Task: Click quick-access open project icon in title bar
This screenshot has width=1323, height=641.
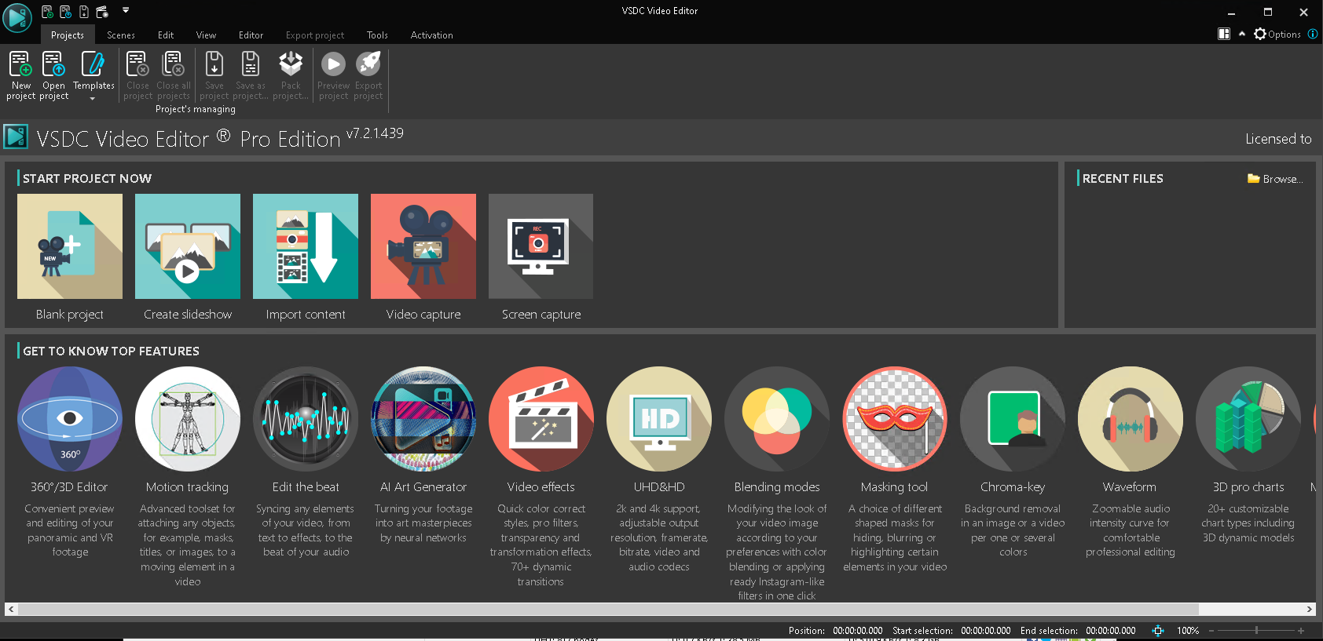Action: tap(66, 12)
